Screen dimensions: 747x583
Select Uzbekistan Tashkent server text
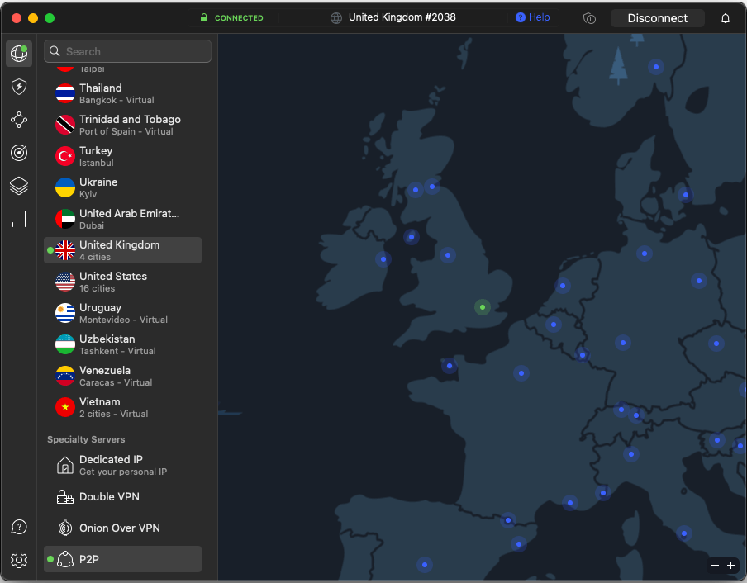click(x=117, y=345)
